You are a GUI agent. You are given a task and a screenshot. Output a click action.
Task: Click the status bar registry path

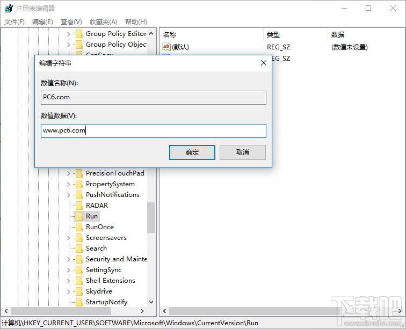tap(130, 323)
